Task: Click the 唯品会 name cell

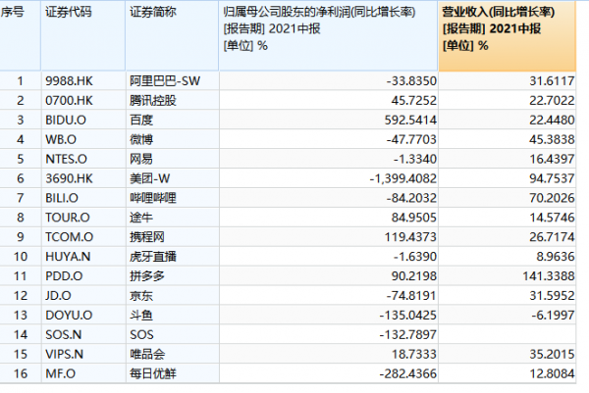Action: (173, 354)
